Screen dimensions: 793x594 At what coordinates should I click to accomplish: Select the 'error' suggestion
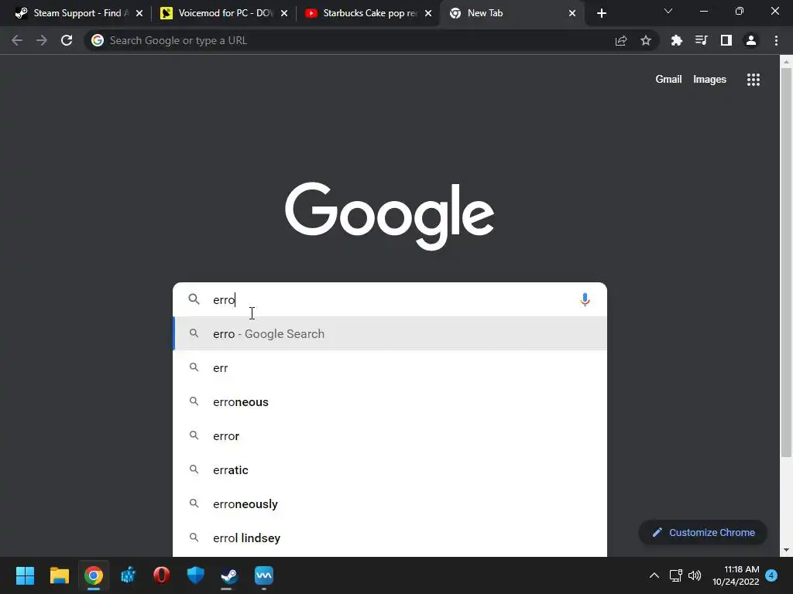390,436
